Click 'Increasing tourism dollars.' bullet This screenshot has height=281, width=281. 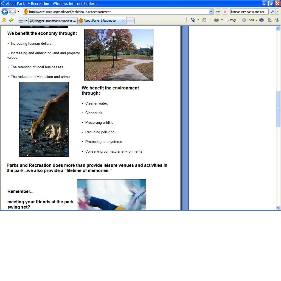[x=32, y=44]
